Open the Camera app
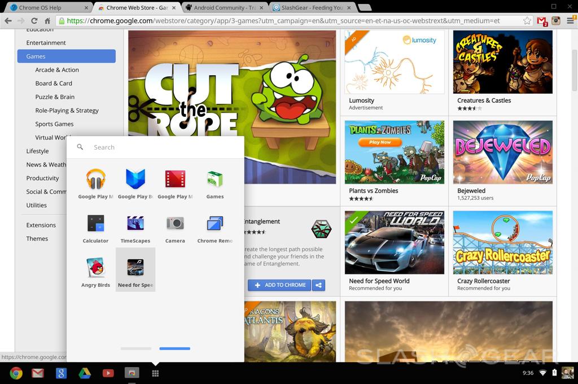The height and width of the screenshot is (384, 578). 175,228
